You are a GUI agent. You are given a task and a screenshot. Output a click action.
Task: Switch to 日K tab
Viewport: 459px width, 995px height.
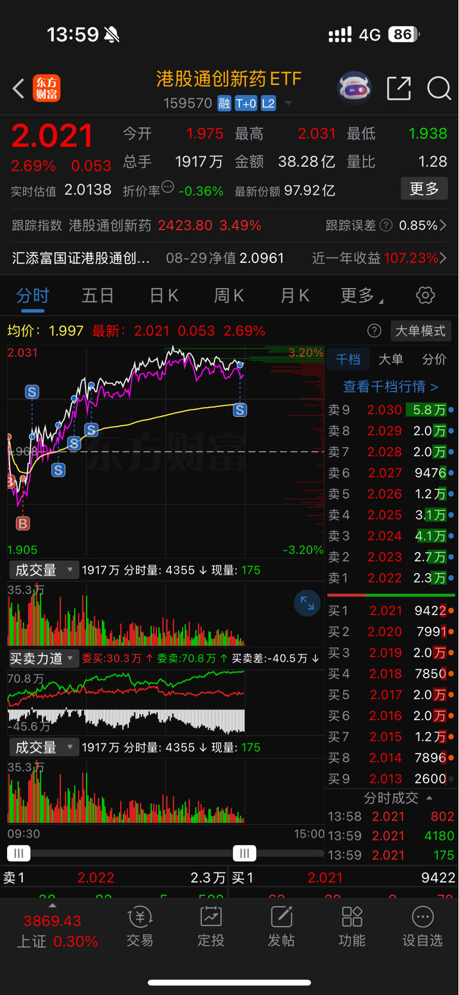point(164,295)
